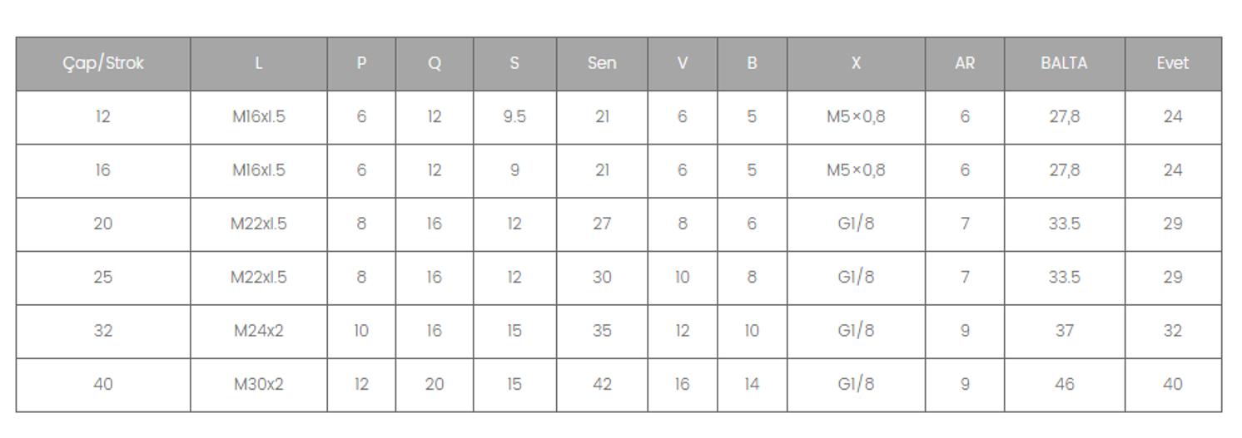This screenshot has height=438, width=1242.
Task: Select the Çap/Strok 25 row cell
Action: point(103,277)
